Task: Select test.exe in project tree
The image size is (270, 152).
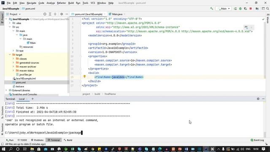Action: (x=20, y=87)
